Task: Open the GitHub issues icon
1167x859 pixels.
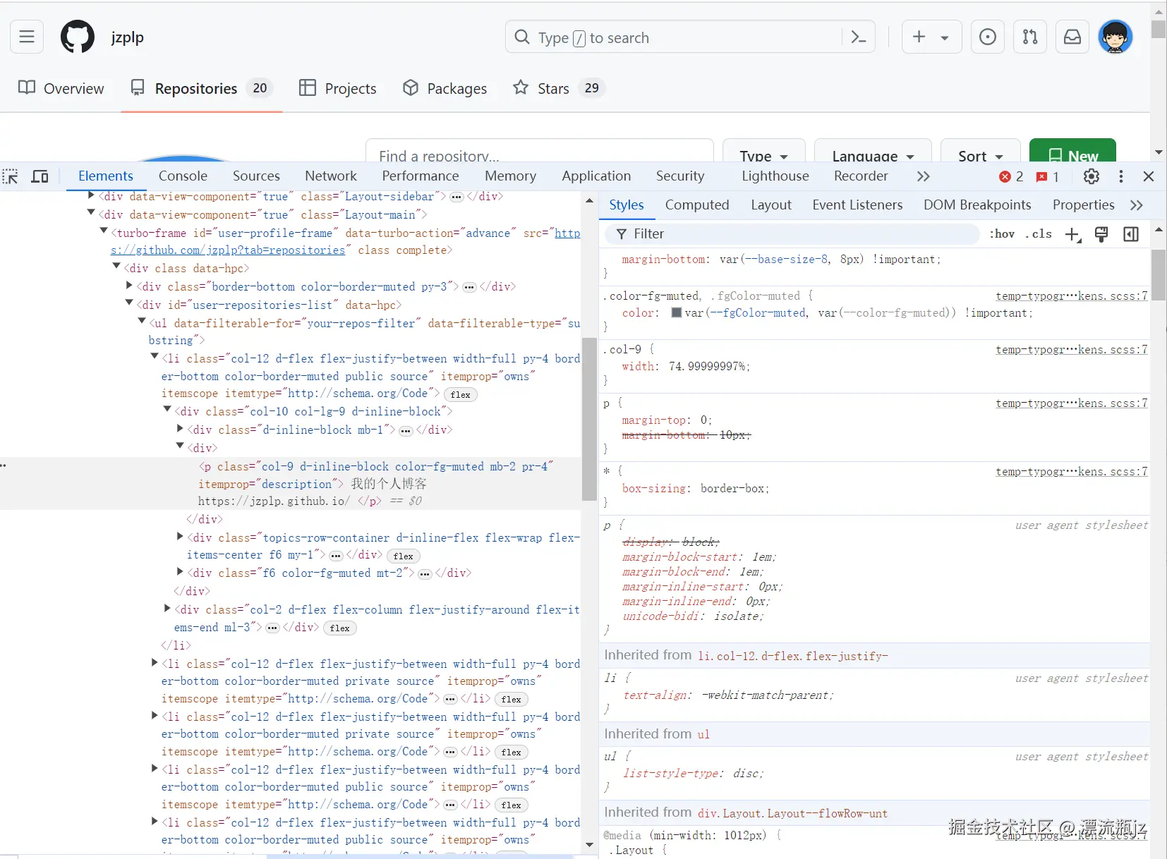Action: (x=987, y=37)
